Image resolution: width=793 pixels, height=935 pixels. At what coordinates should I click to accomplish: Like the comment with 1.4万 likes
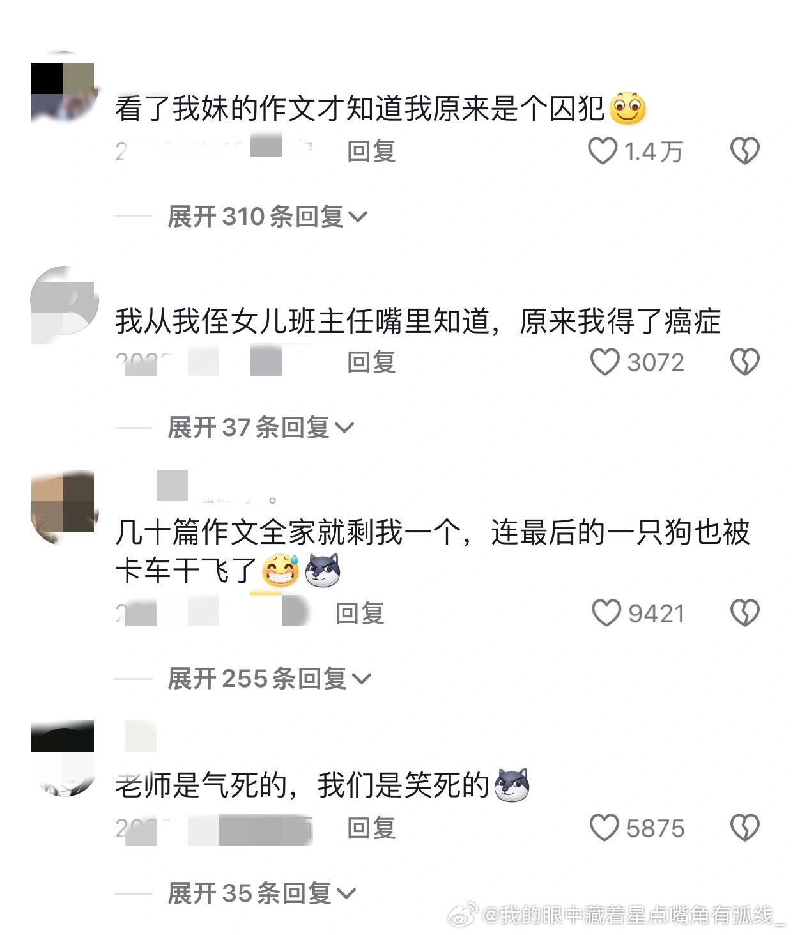[602, 151]
